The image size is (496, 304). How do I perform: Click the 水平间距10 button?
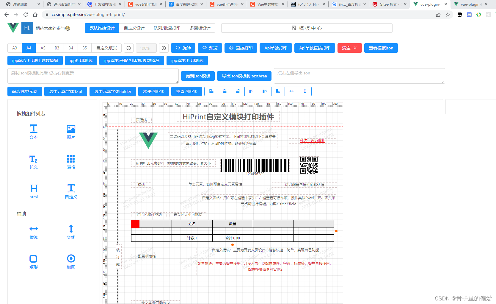pos(154,91)
